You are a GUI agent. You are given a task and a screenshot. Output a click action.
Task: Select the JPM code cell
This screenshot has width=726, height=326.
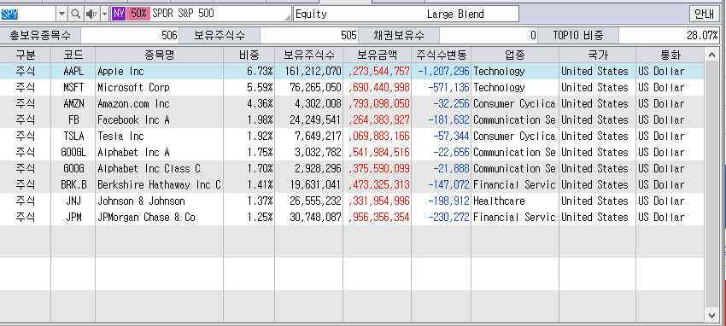click(x=73, y=217)
